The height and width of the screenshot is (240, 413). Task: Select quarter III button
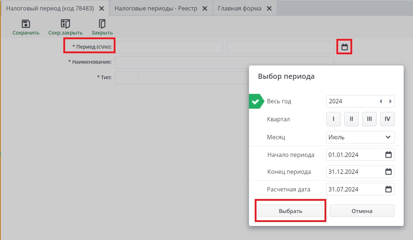[x=369, y=119]
